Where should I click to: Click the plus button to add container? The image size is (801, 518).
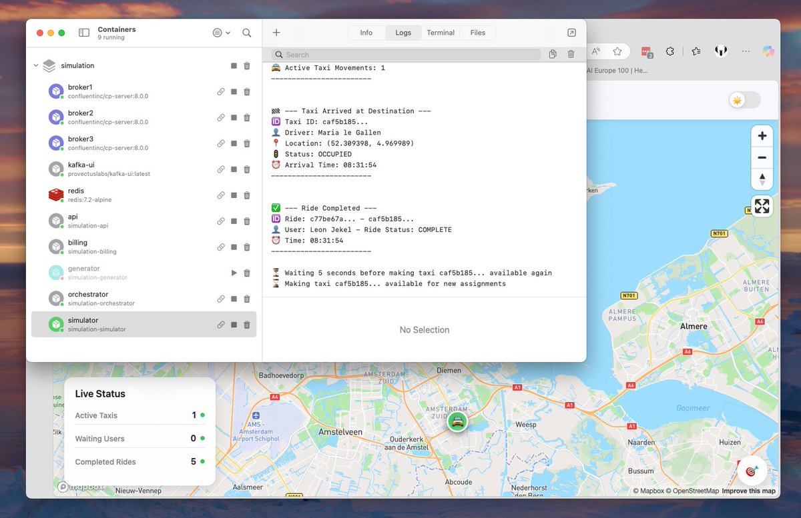click(276, 33)
